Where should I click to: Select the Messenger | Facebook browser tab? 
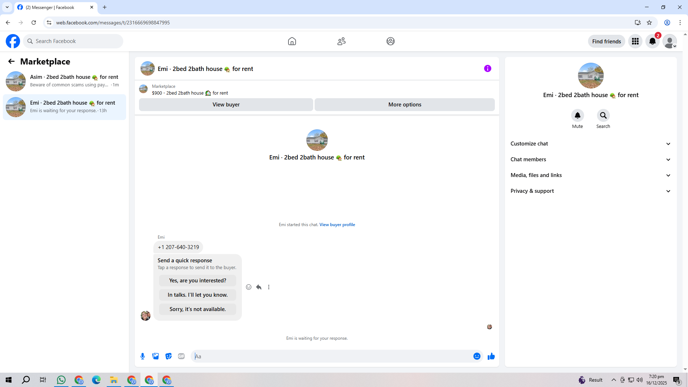[x=56, y=7]
